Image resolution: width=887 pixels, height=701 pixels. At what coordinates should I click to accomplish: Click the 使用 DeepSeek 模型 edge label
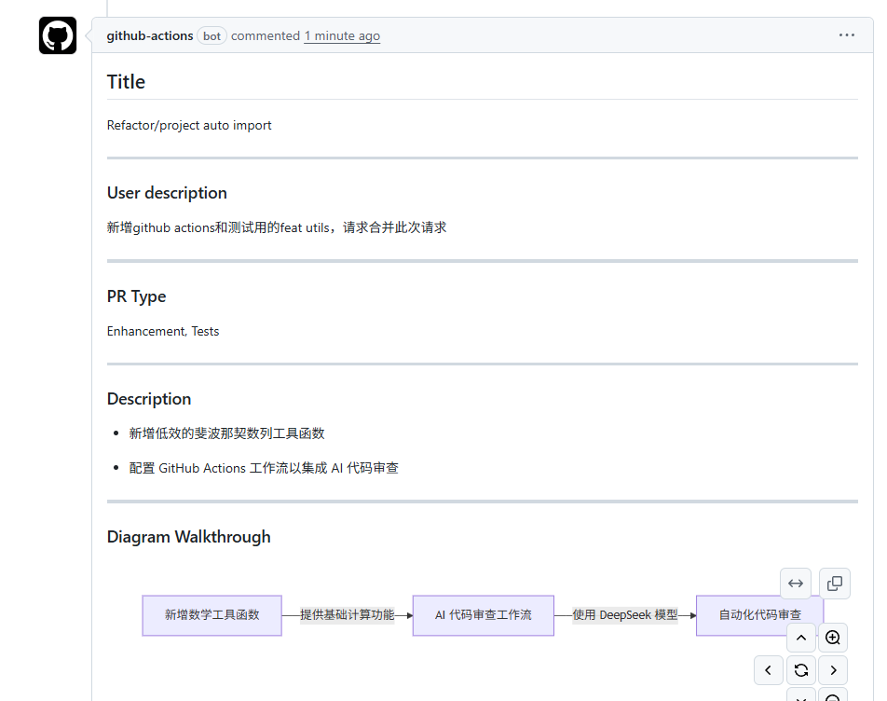(x=624, y=615)
